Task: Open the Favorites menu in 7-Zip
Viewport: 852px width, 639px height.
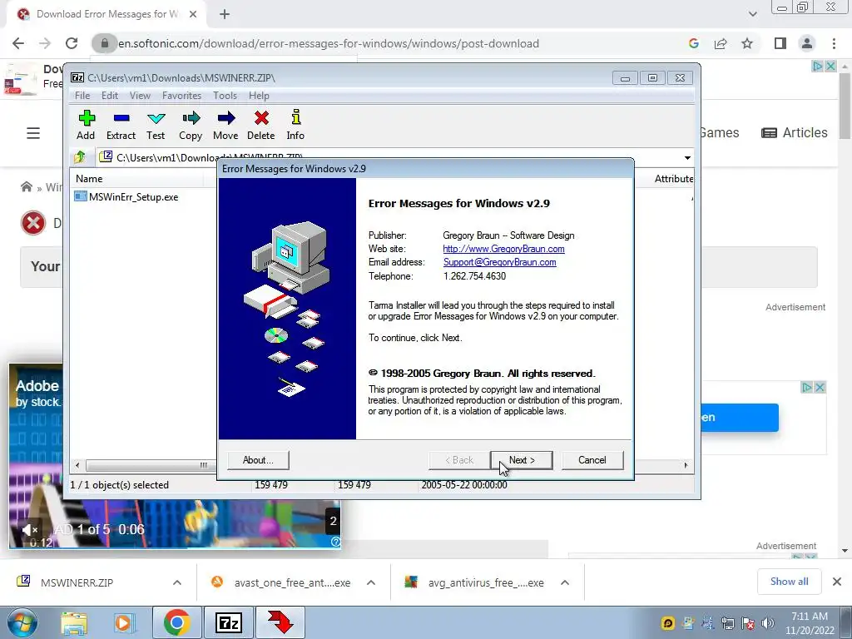Action: coord(181,96)
